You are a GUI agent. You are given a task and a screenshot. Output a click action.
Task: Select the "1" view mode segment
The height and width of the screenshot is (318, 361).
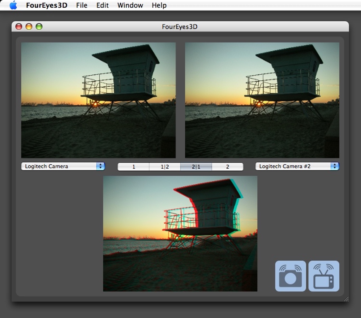point(133,167)
